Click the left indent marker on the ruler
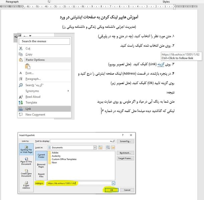This screenshot has height=200, width=204. click(x=24, y=7)
